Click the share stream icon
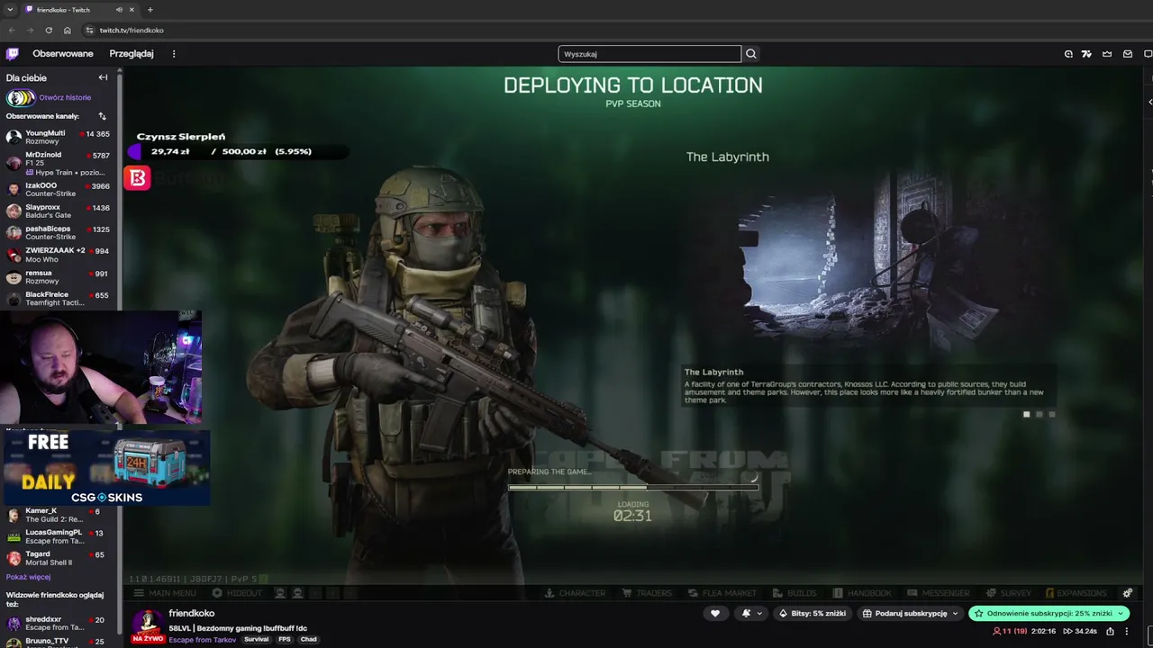 (x=1110, y=632)
